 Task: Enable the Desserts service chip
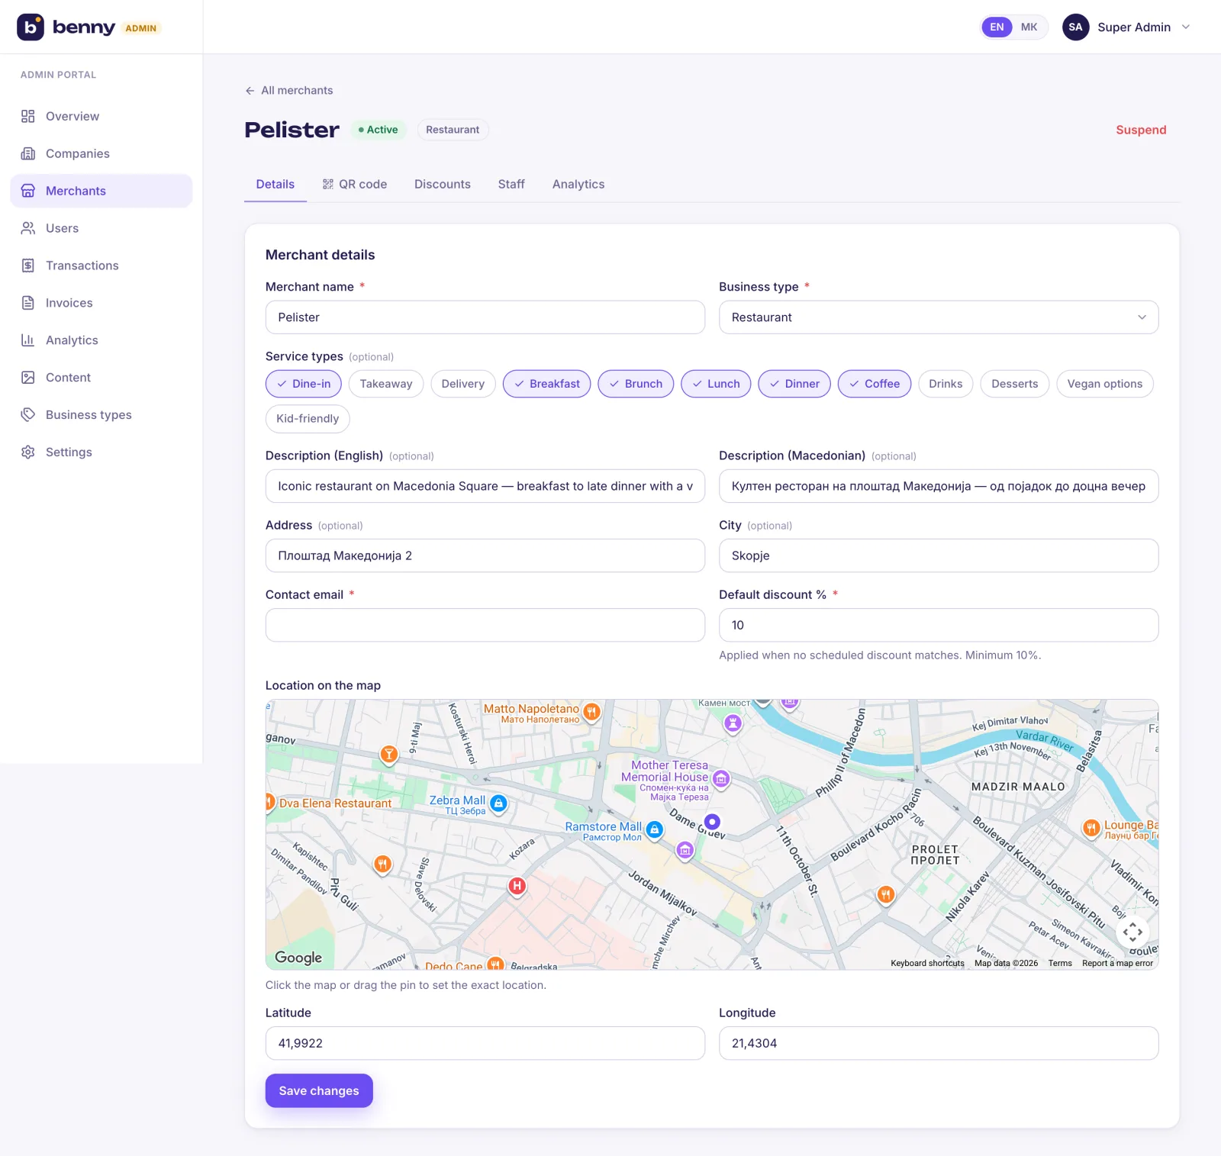click(x=1015, y=384)
